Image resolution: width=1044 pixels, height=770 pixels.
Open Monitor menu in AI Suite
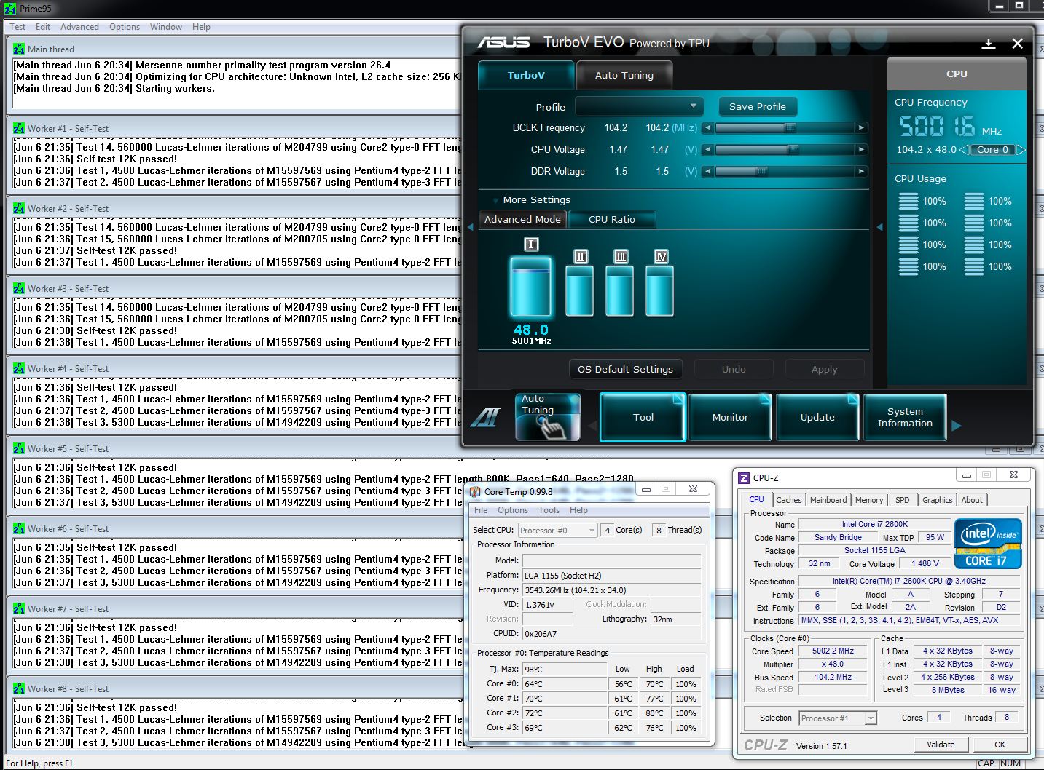click(730, 417)
